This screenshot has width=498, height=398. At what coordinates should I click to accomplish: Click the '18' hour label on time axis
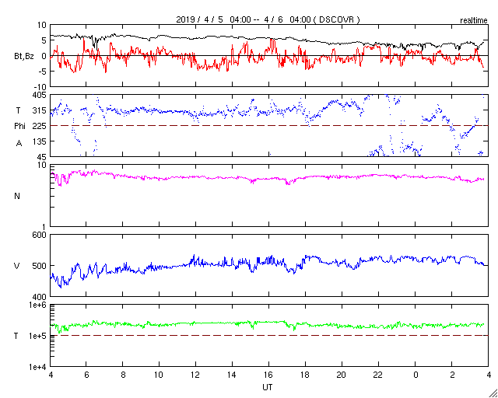(x=305, y=375)
